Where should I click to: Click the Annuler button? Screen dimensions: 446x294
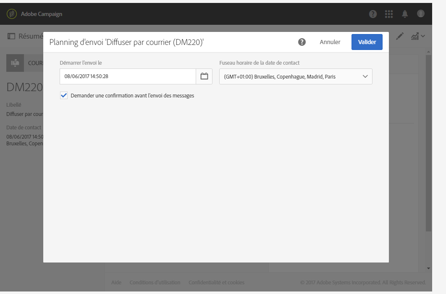(330, 42)
